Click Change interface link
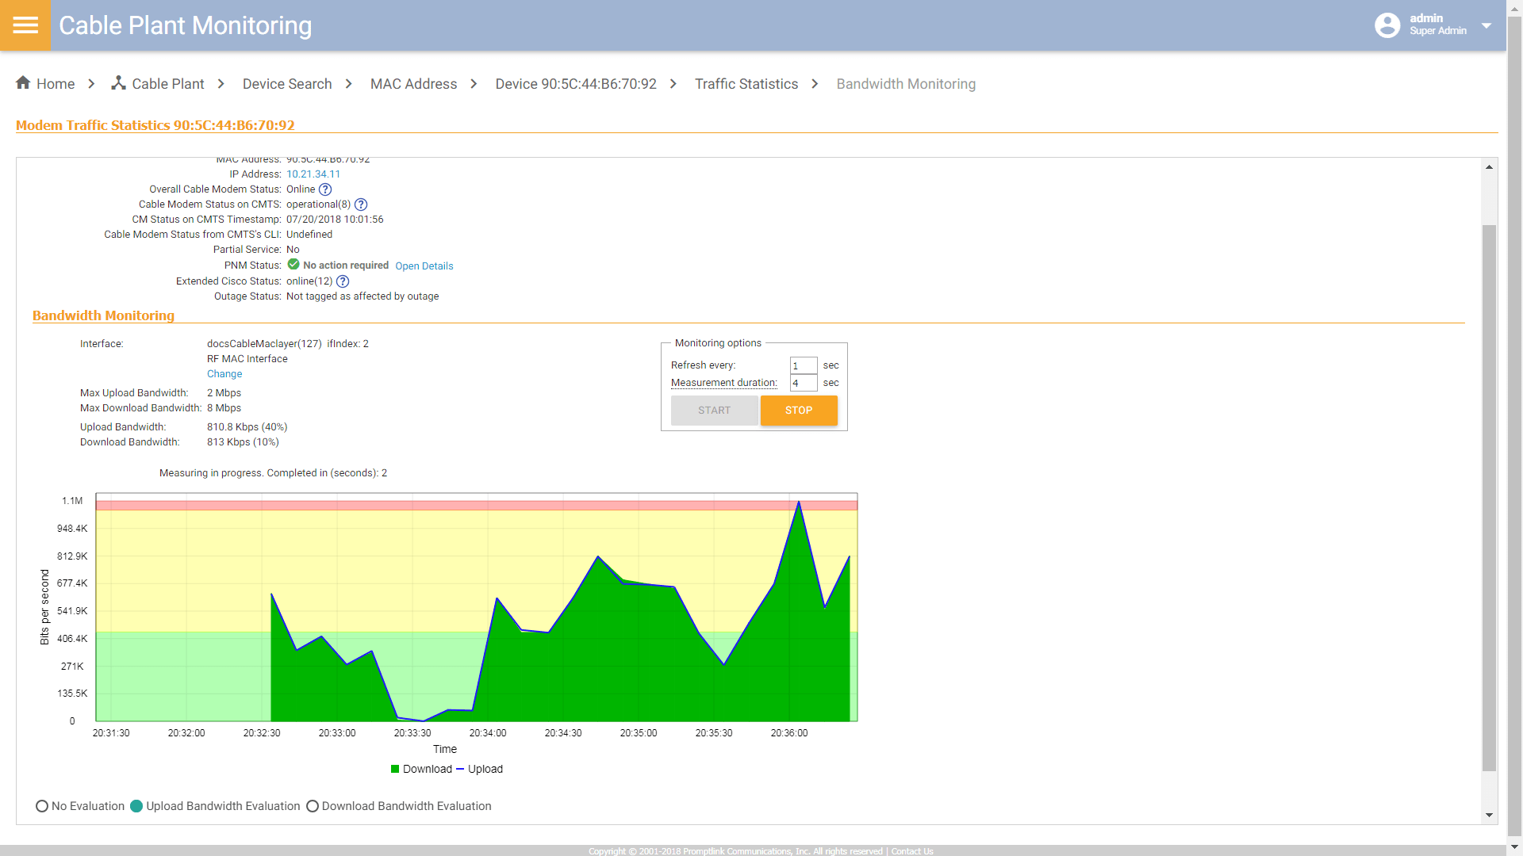This screenshot has width=1523, height=856. (224, 374)
